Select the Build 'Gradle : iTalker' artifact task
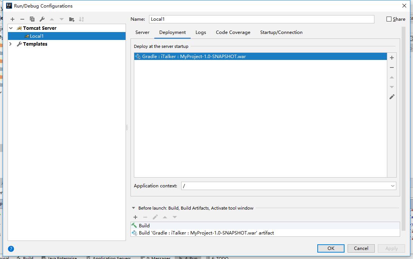 pos(265,233)
